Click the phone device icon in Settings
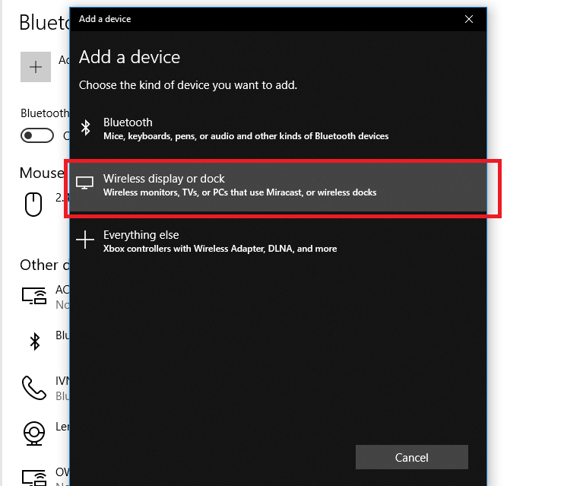The height and width of the screenshot is (486, 583). [34, 388]
